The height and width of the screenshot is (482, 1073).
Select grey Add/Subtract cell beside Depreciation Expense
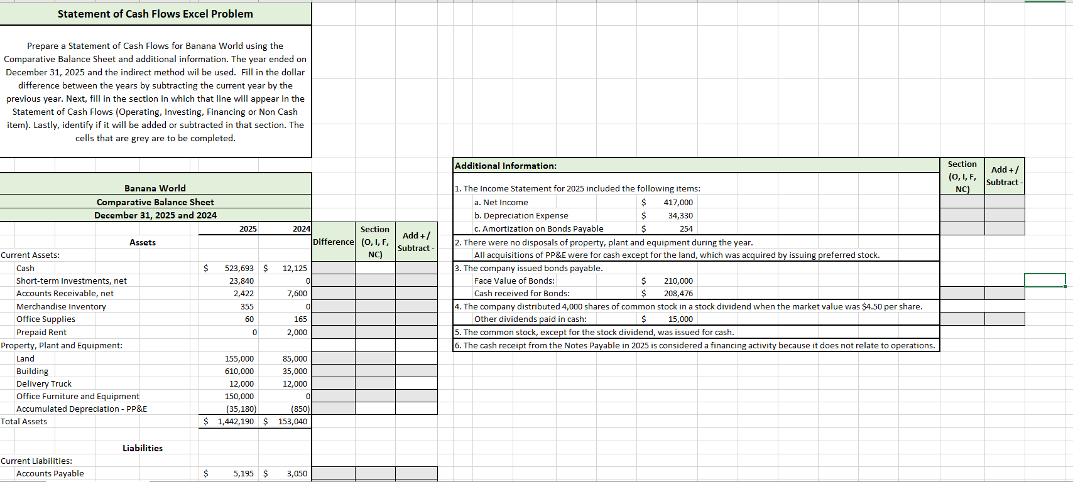(1004, 215)
